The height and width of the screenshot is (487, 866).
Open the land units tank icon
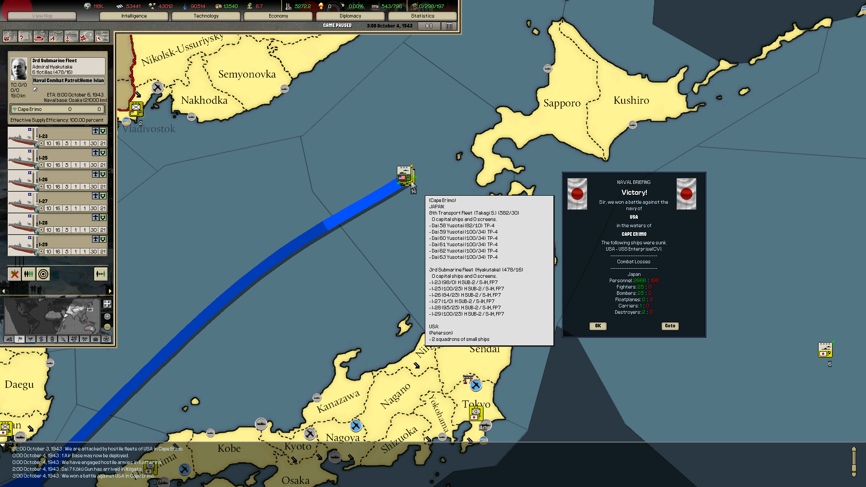click(x=40, y=37)
